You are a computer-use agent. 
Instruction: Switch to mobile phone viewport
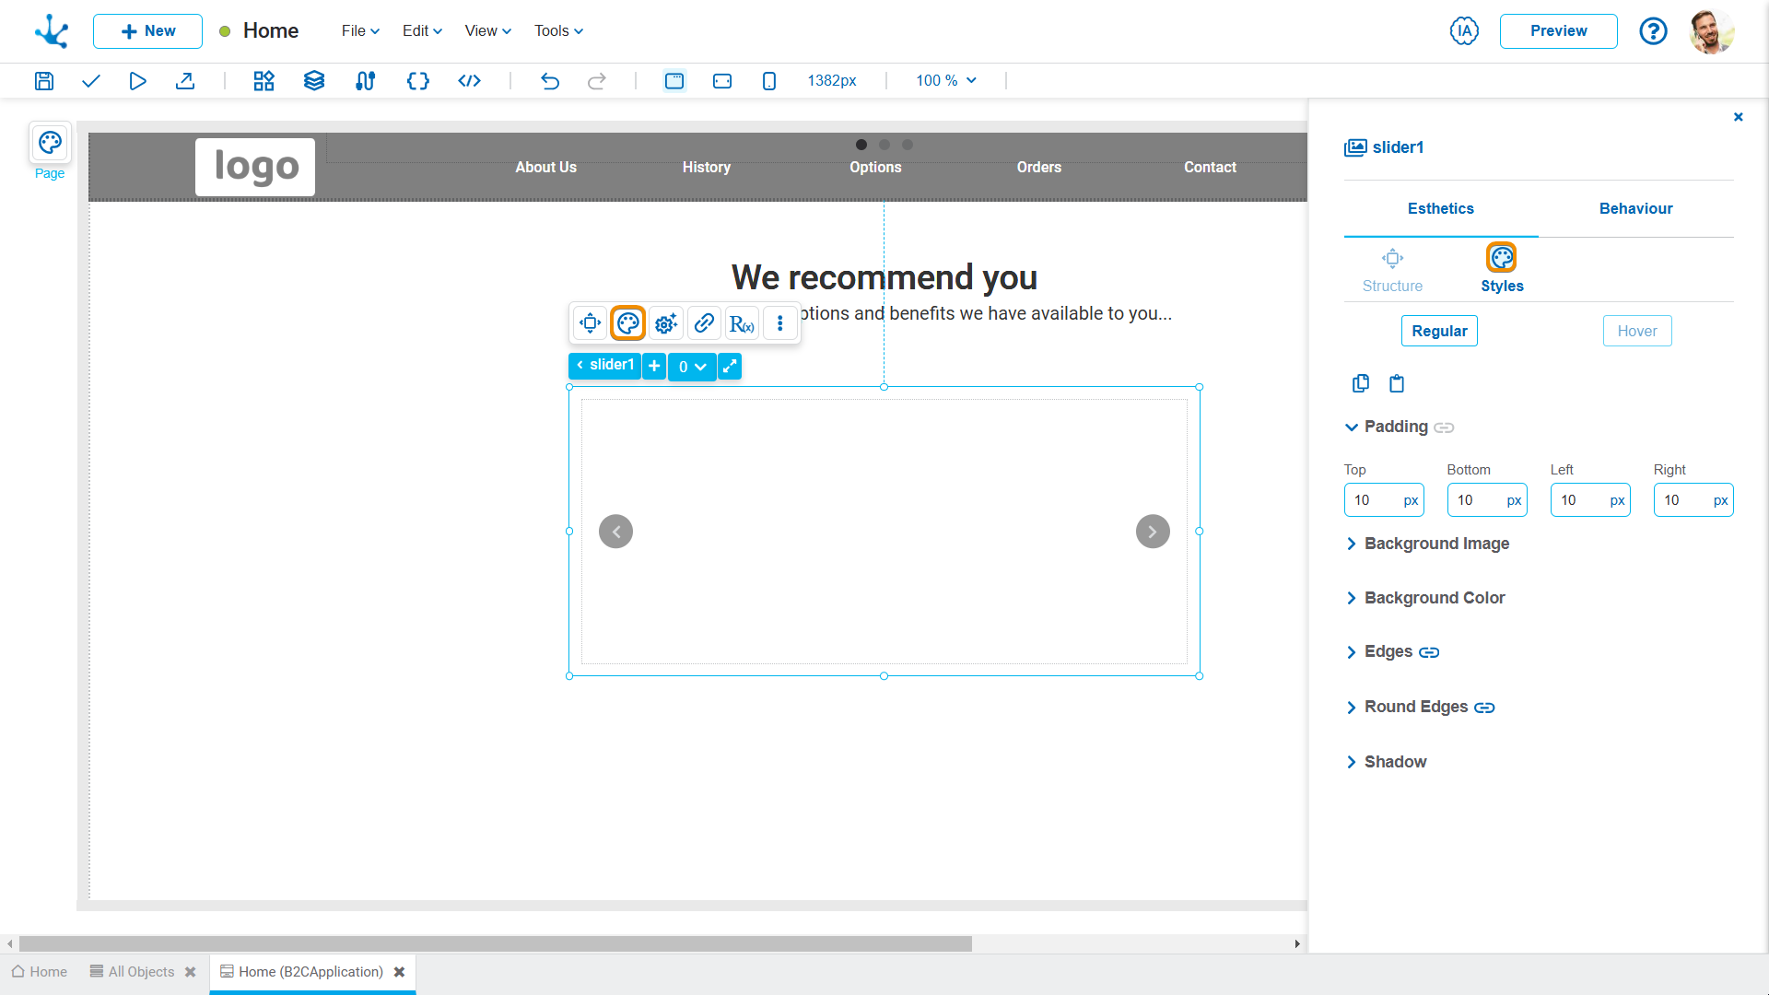pyautogui.click(x=769, y=81)
